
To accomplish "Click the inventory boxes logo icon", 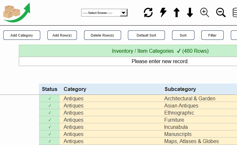I will (16, 13).
